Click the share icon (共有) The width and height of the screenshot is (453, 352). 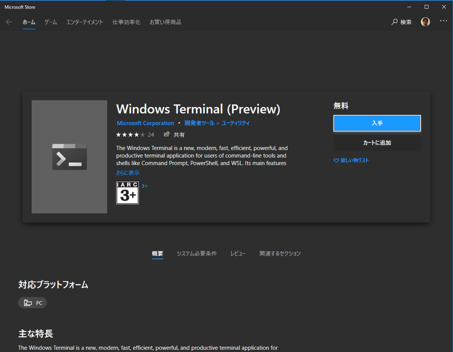point(167,134)
